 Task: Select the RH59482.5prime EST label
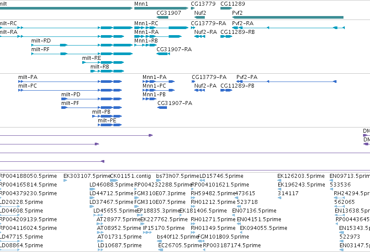213,193
